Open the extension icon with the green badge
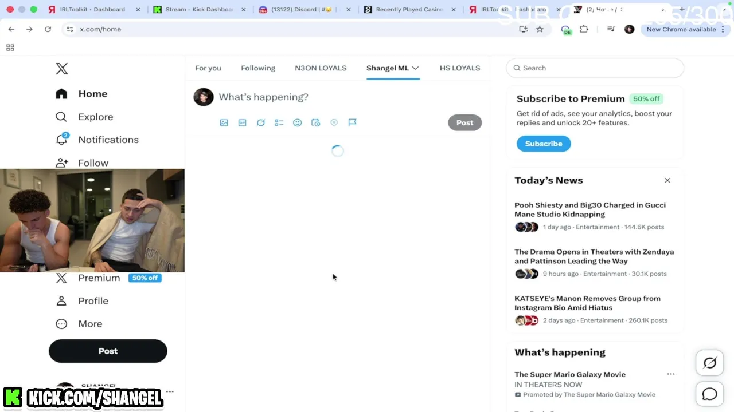Viewport: 734px width, 412px height. click(x=566, y=30)
